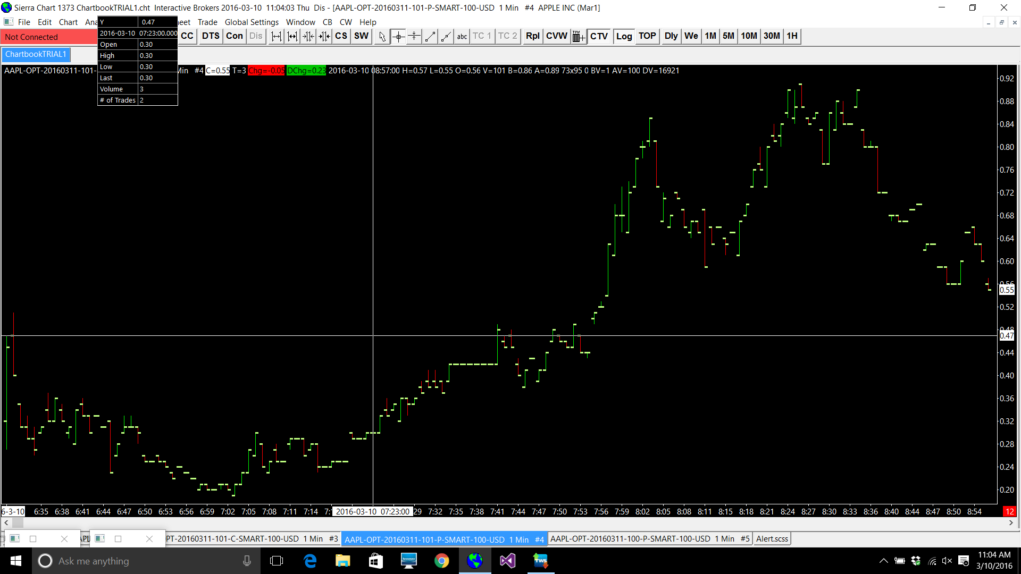1021x574 pixels.
Task: Switch to the 100-P-SMART chart #5 tab
Action: pos(650,539)
